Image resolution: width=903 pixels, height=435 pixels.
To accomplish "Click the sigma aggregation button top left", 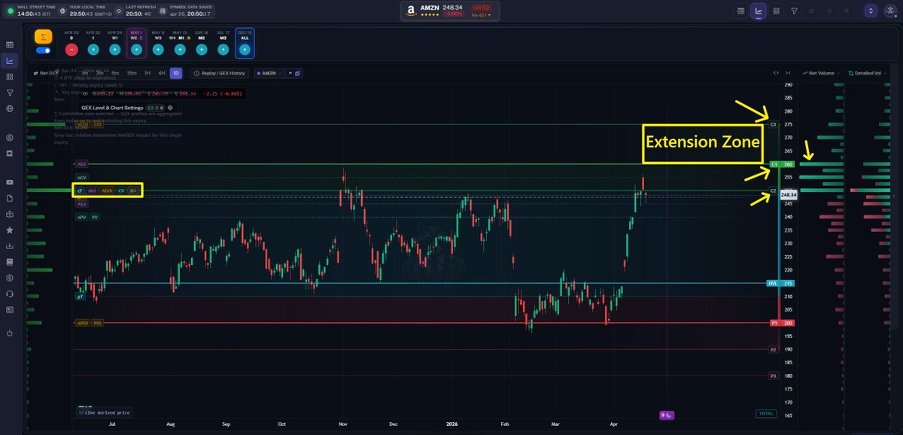I will (43, 35).
